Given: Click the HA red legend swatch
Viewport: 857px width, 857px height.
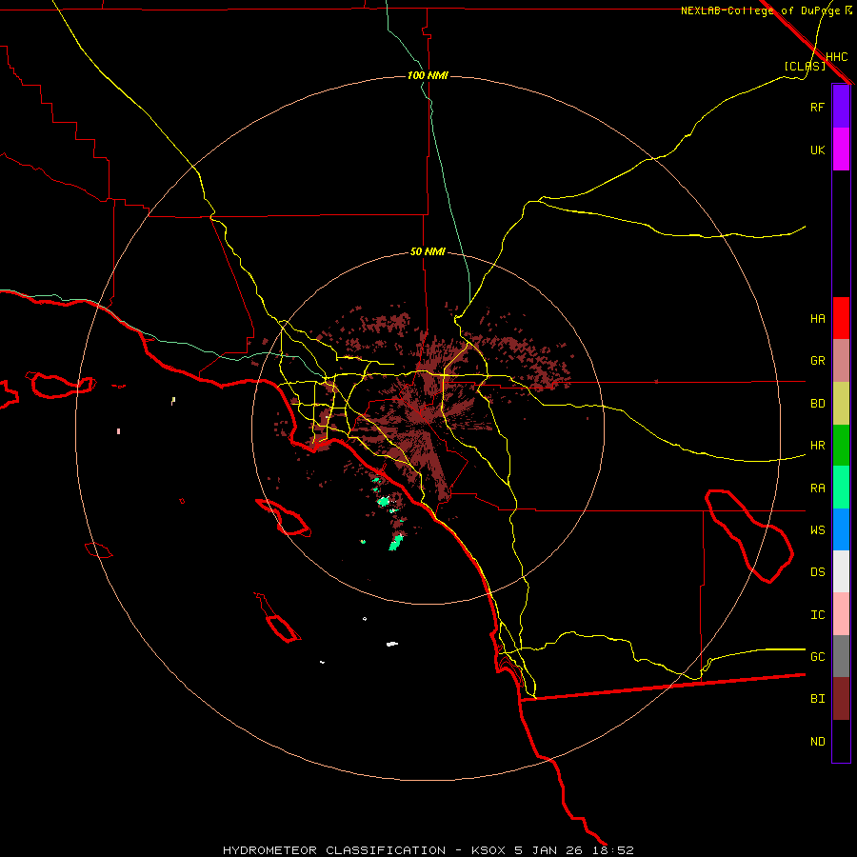Looking at the screenshot, I should coord(841,318).
